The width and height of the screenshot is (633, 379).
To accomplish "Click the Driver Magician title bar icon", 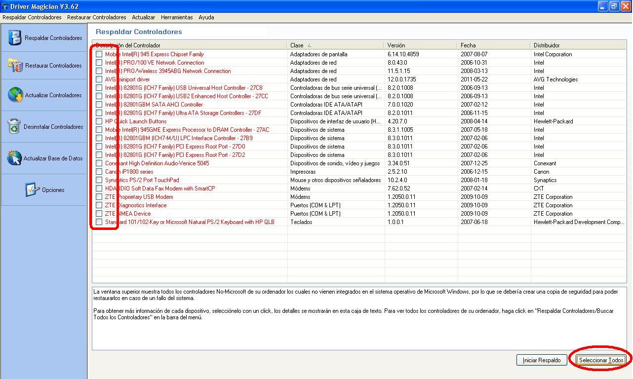I will tap(4, 6).
